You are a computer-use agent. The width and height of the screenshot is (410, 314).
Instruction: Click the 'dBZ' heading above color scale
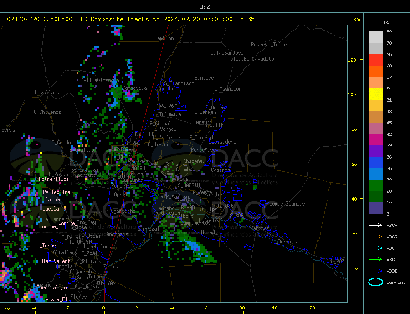pyautogui.click(x=386, y=23)
